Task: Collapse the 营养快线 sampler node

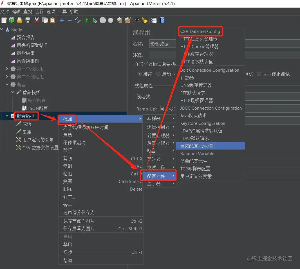Action: [13, 92]
